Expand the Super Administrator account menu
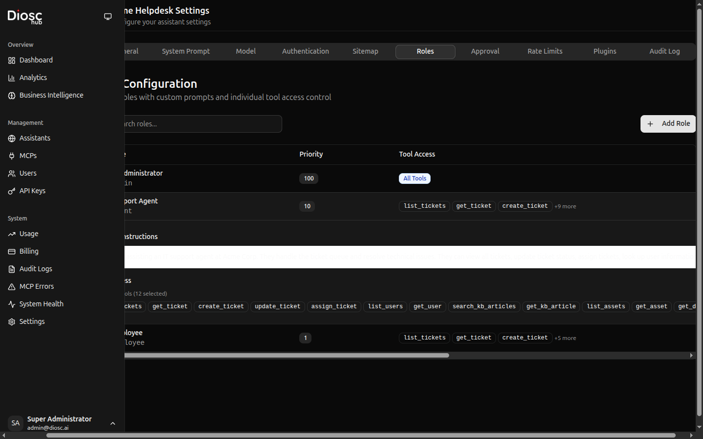703x439 pixels. click(x=113, y=423)
